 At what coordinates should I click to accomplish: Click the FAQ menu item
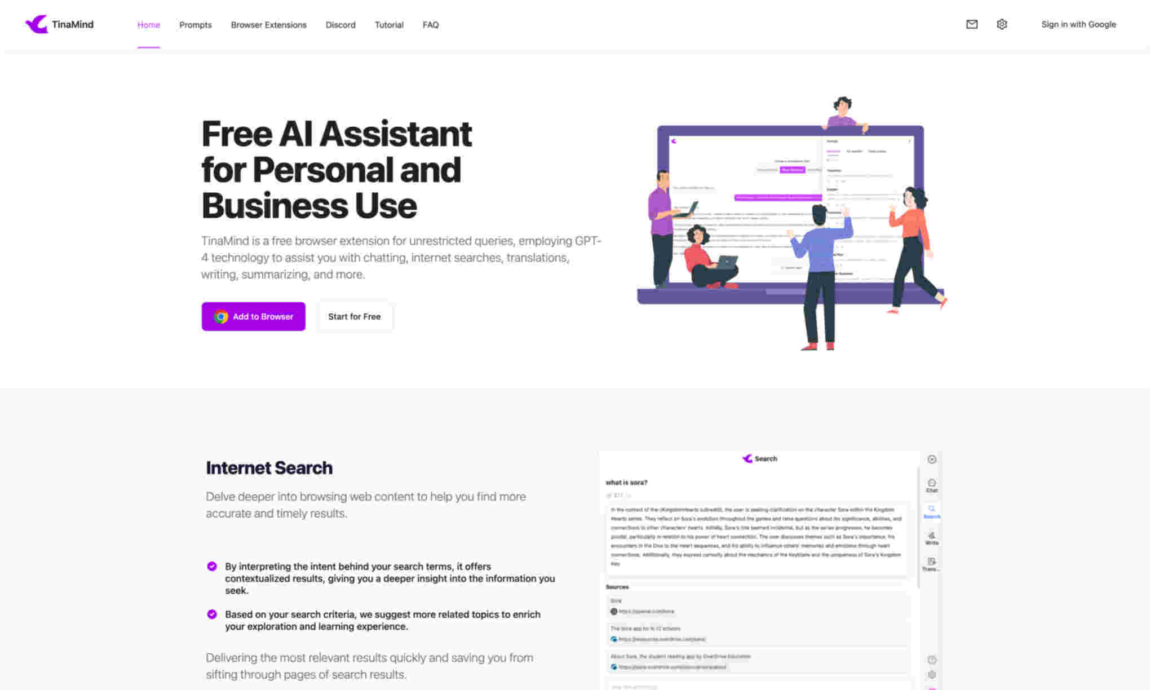point(431,25)
